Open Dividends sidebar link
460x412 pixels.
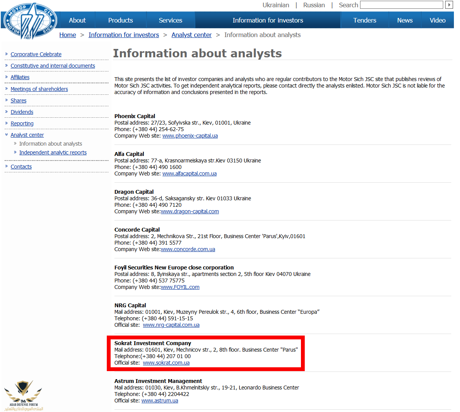tap(22, 112)
